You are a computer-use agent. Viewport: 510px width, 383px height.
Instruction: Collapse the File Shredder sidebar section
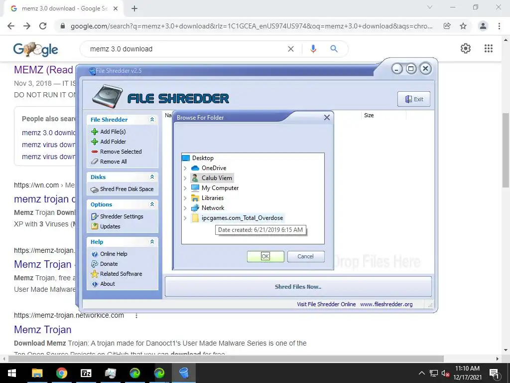coord(152,120)
